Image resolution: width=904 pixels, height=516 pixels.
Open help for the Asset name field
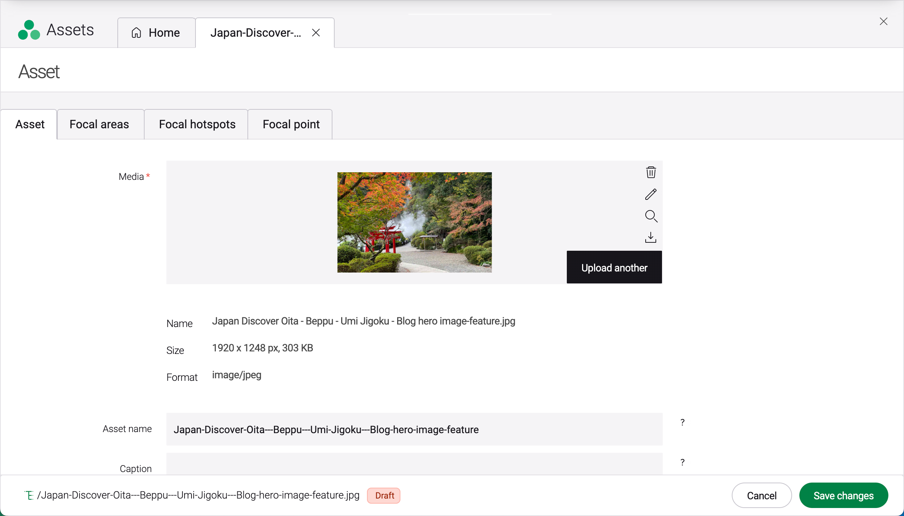click(x=682, y=422)
